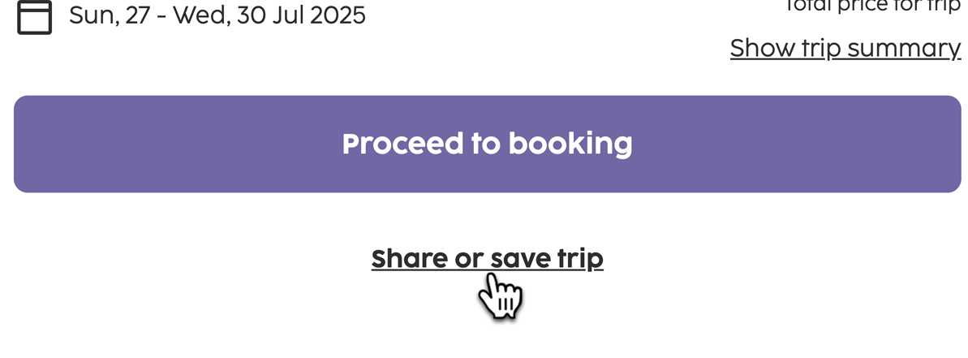Save this trip via the underlined link
Screen dimensions: 968x358
tap(487, 259)
